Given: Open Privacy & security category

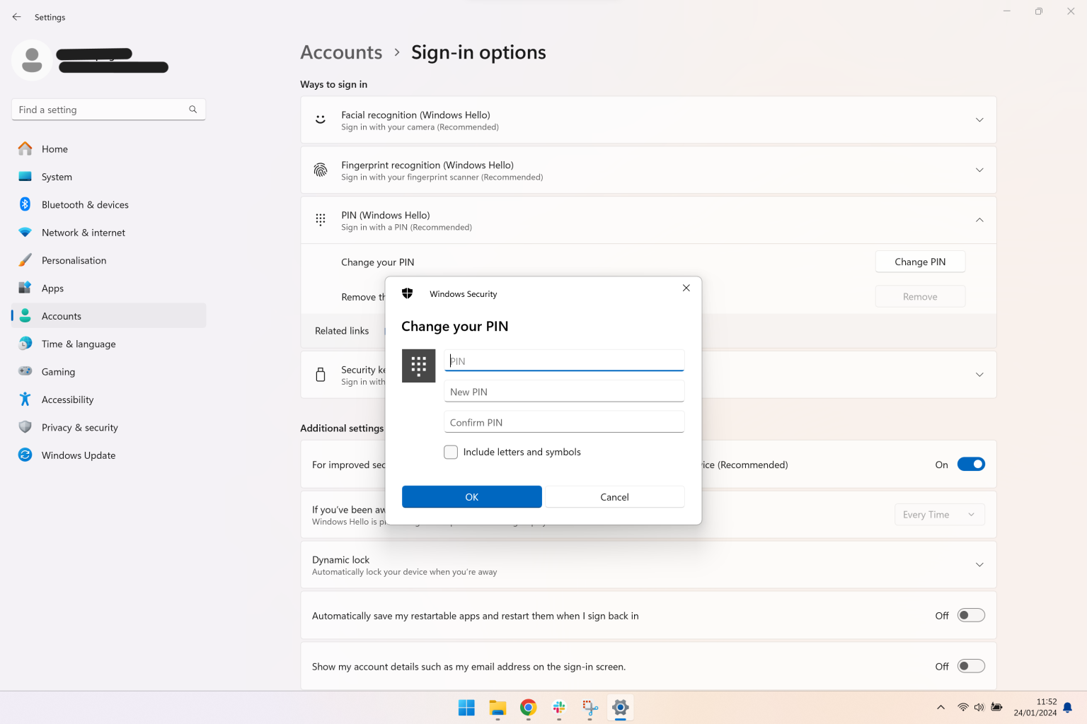Looking at the screenshot, I should pyautogui.click(x=109, y=427).
